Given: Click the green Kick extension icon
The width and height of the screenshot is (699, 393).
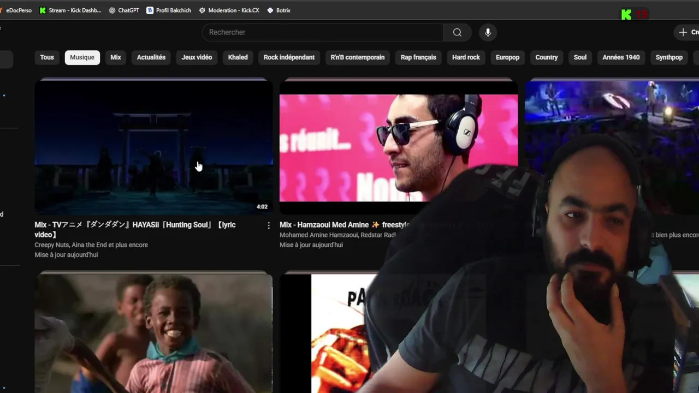Looking at the screenshot, I should [x=626, y=15].
